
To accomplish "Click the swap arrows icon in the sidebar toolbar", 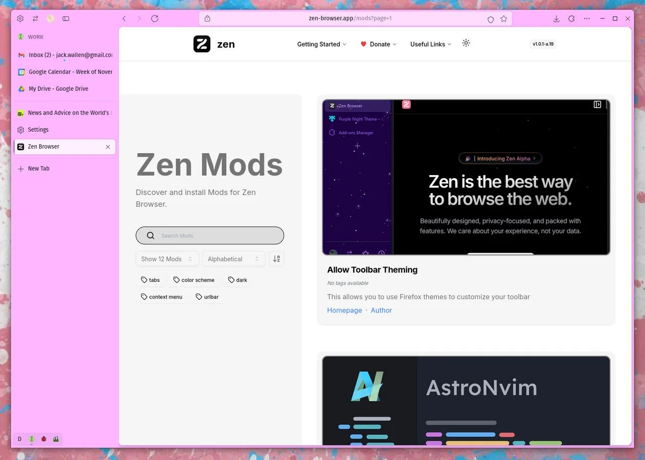I will (x=35, y=19).
